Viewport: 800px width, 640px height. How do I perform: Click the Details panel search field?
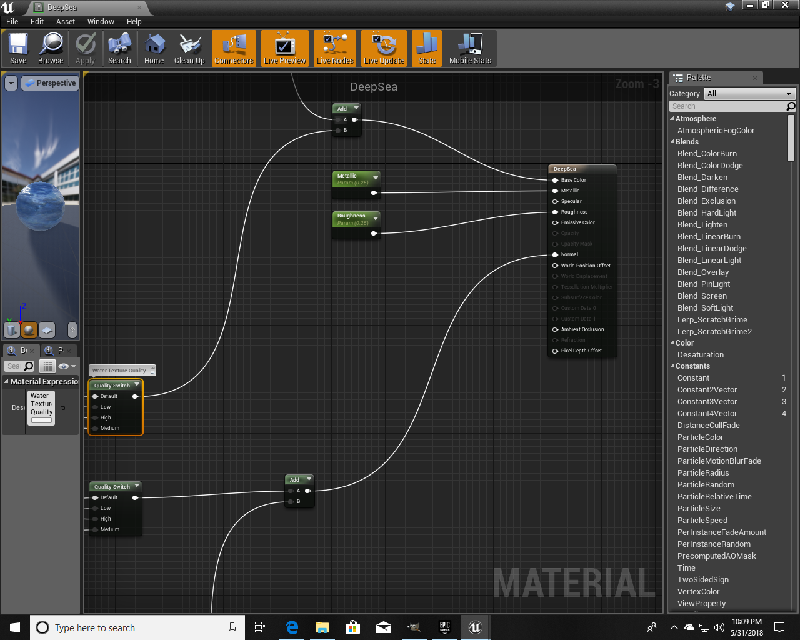coord(20,366)
